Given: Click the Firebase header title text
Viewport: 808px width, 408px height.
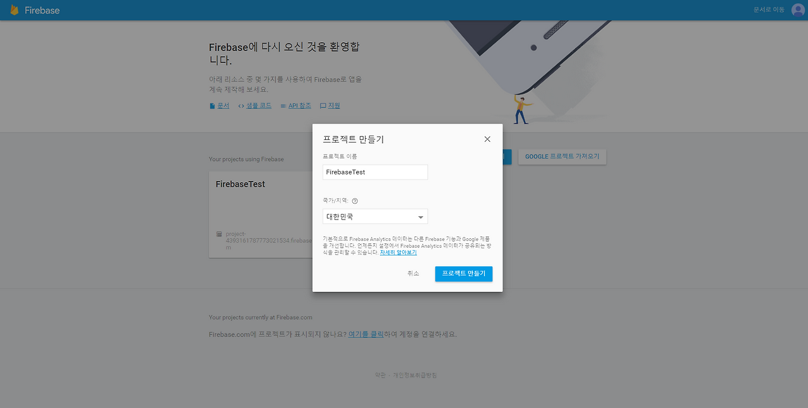Looking at the screenshot, I should pyautogui.click(x=42, y=11).
